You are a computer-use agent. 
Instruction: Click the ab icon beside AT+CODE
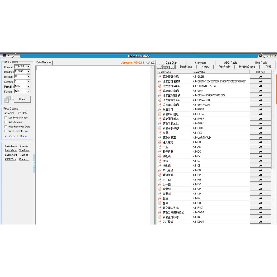pyautogui.click(x=160, y=212)
